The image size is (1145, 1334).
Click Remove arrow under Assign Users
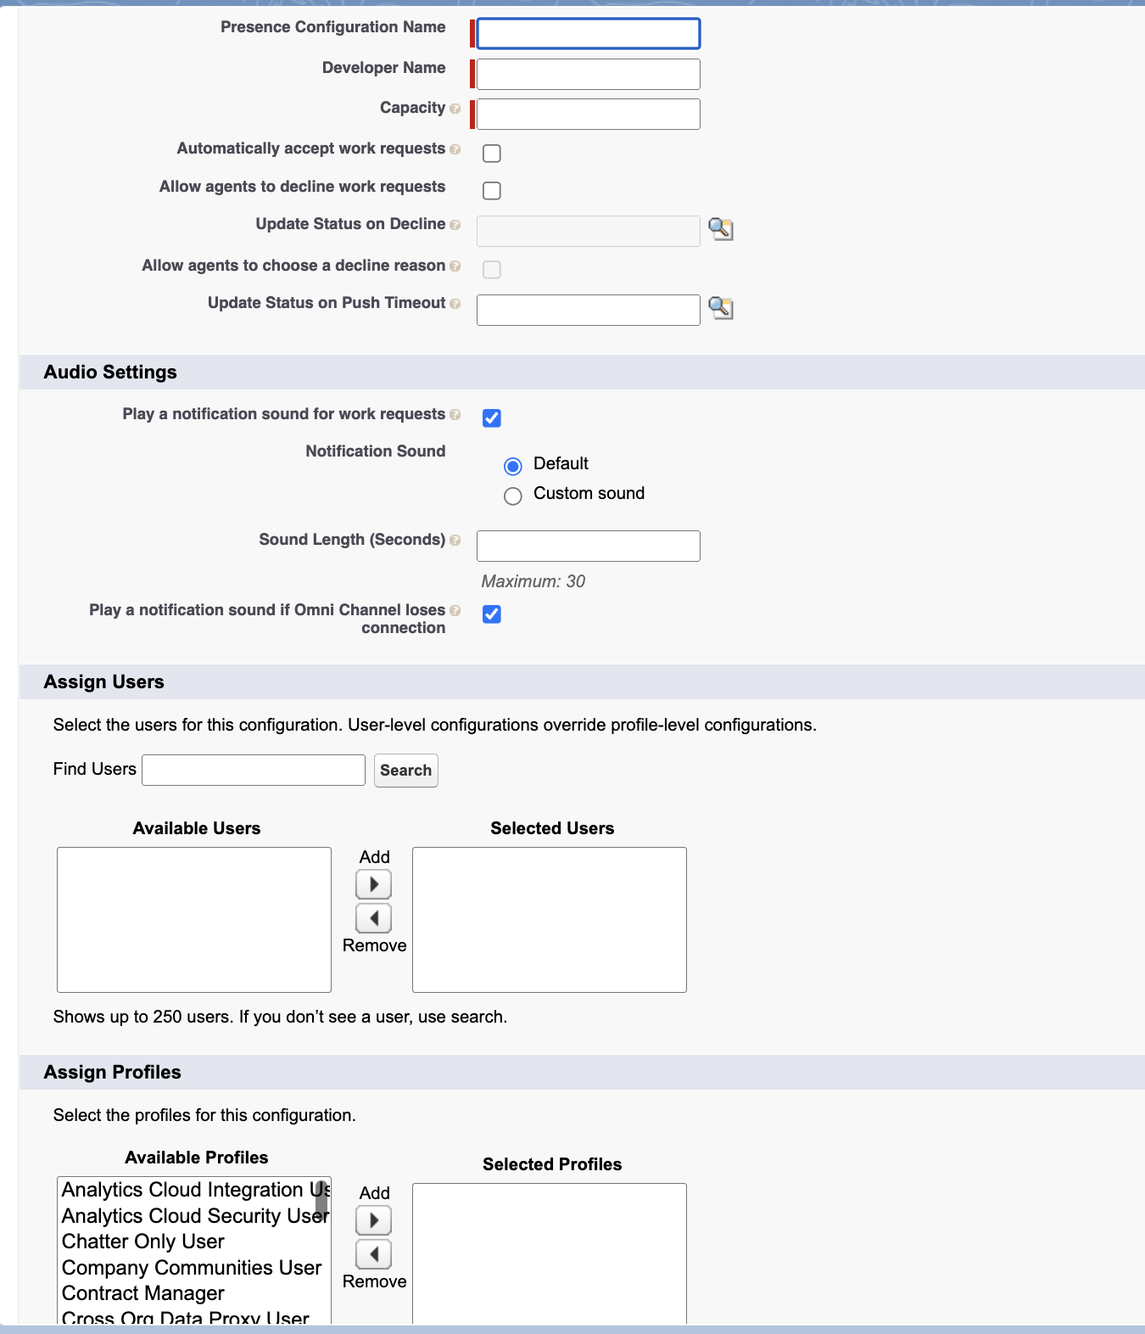point(373,918)
